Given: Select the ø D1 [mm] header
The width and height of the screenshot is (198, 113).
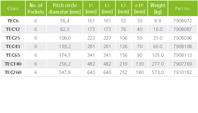Looking at the screenshot, I should [139, 8].
